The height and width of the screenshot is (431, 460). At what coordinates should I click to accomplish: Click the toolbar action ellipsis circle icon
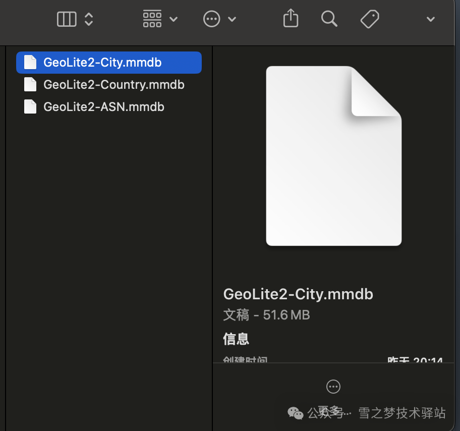point(211,19)
